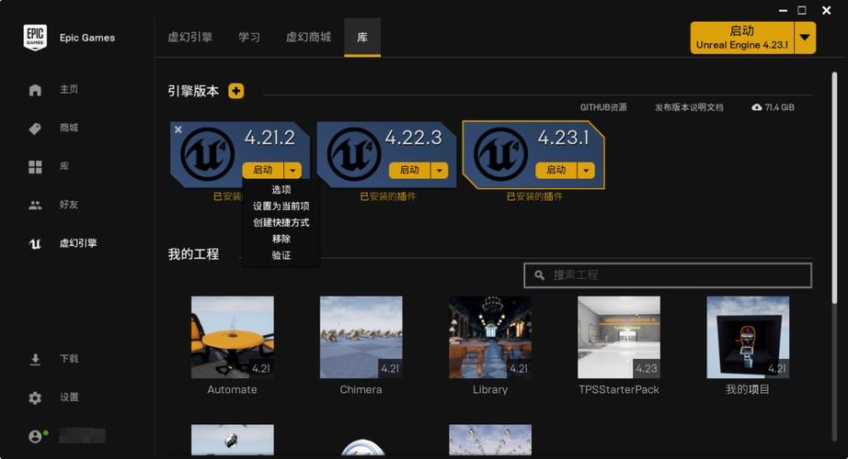Click the UE4 logo on the 4.21.2 card

(x=207, y=154)
